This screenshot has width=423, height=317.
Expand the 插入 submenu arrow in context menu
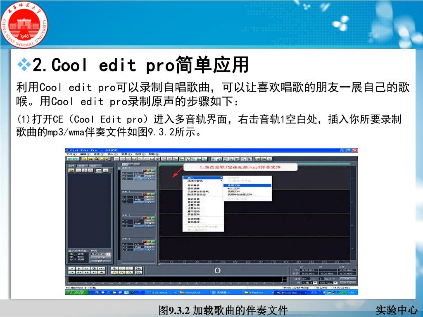(221, 177)
